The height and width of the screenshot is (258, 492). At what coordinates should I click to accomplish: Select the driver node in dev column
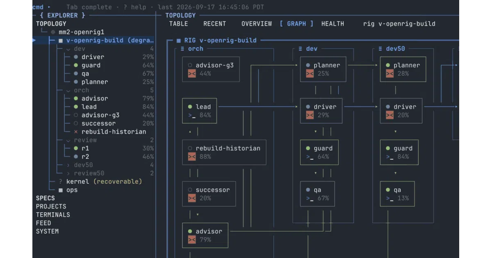[x=321, y=111]
